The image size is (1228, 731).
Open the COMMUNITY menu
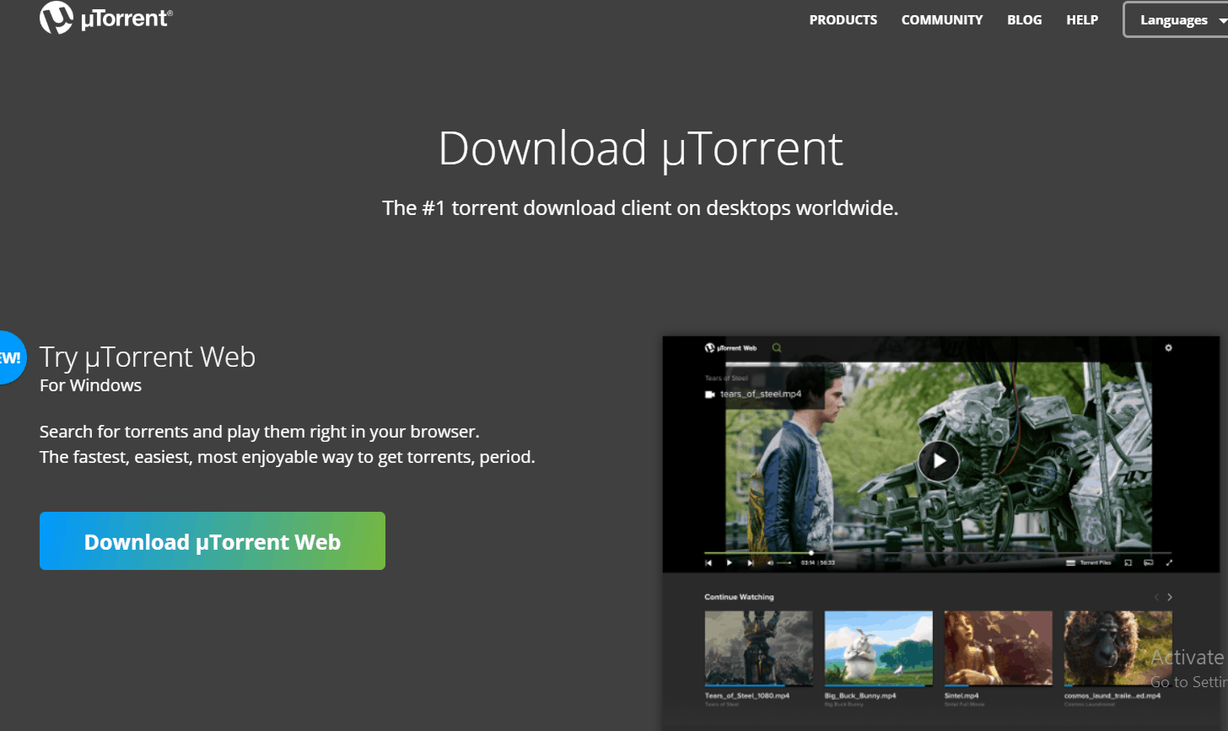[942, 19]
